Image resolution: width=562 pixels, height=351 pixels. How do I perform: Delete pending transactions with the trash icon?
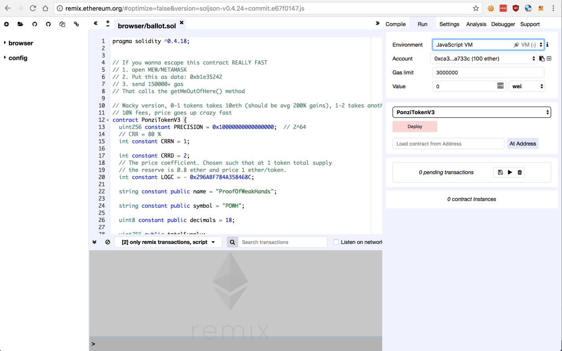tap(520, 172)
